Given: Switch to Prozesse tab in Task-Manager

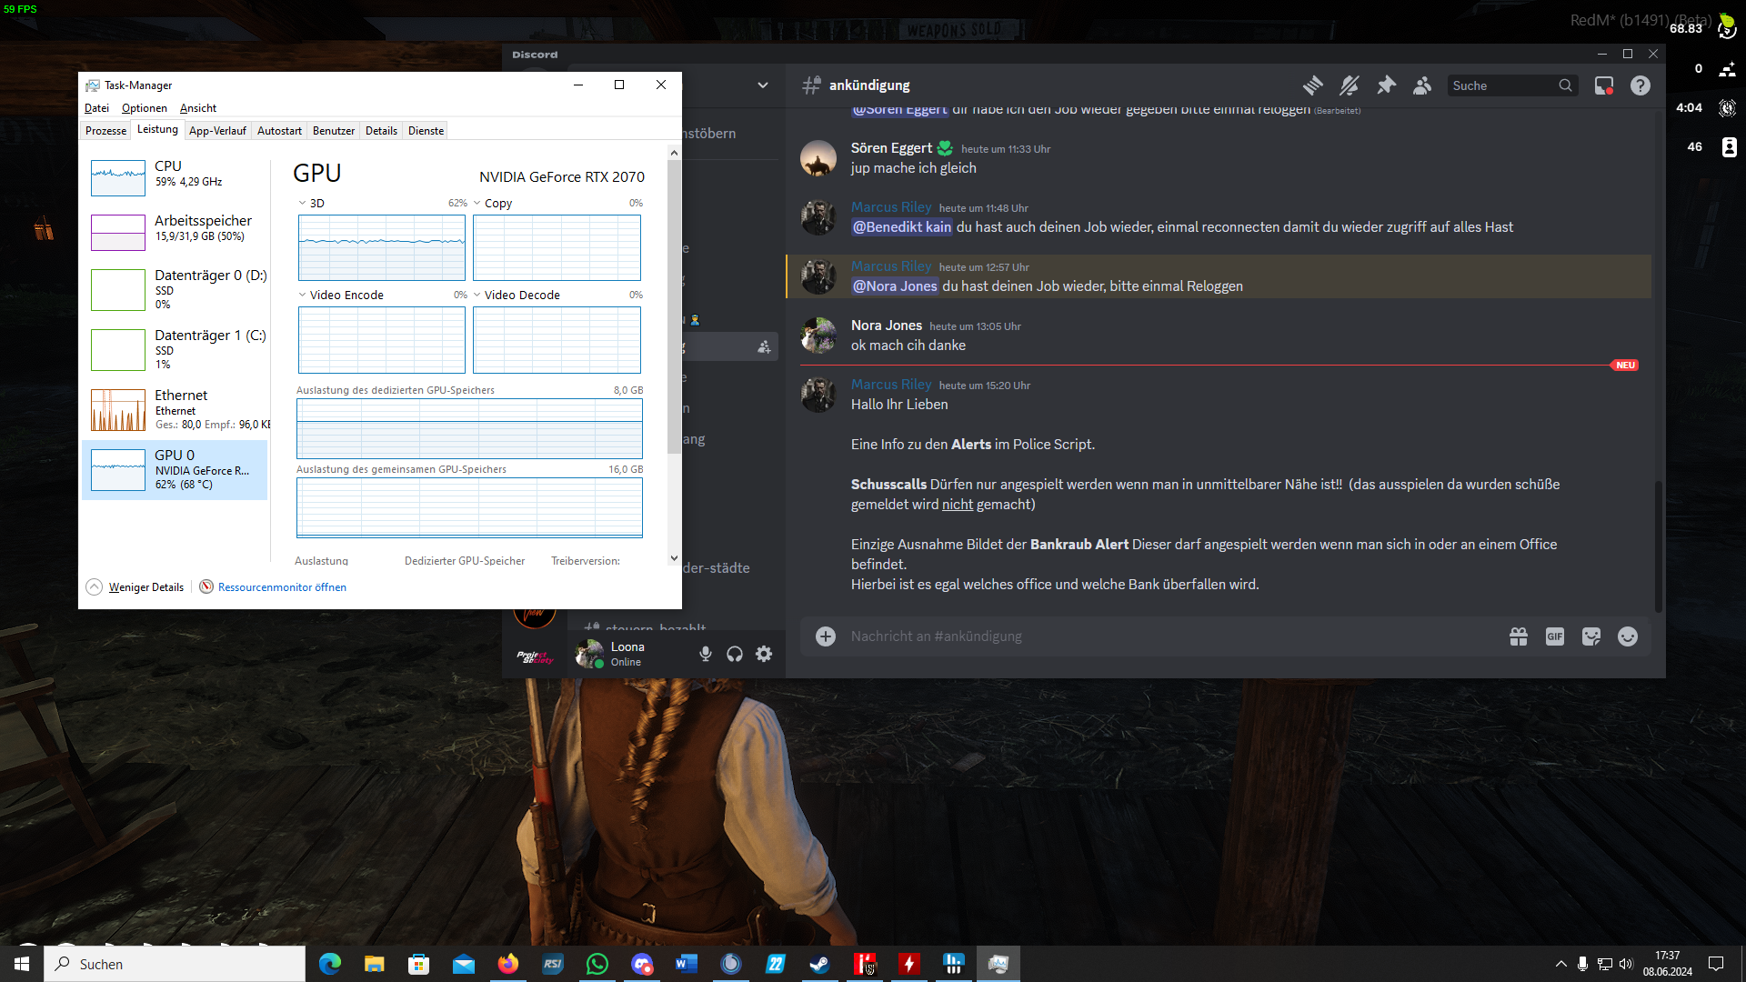Looking at the screenshot, I should pos(105,131).
